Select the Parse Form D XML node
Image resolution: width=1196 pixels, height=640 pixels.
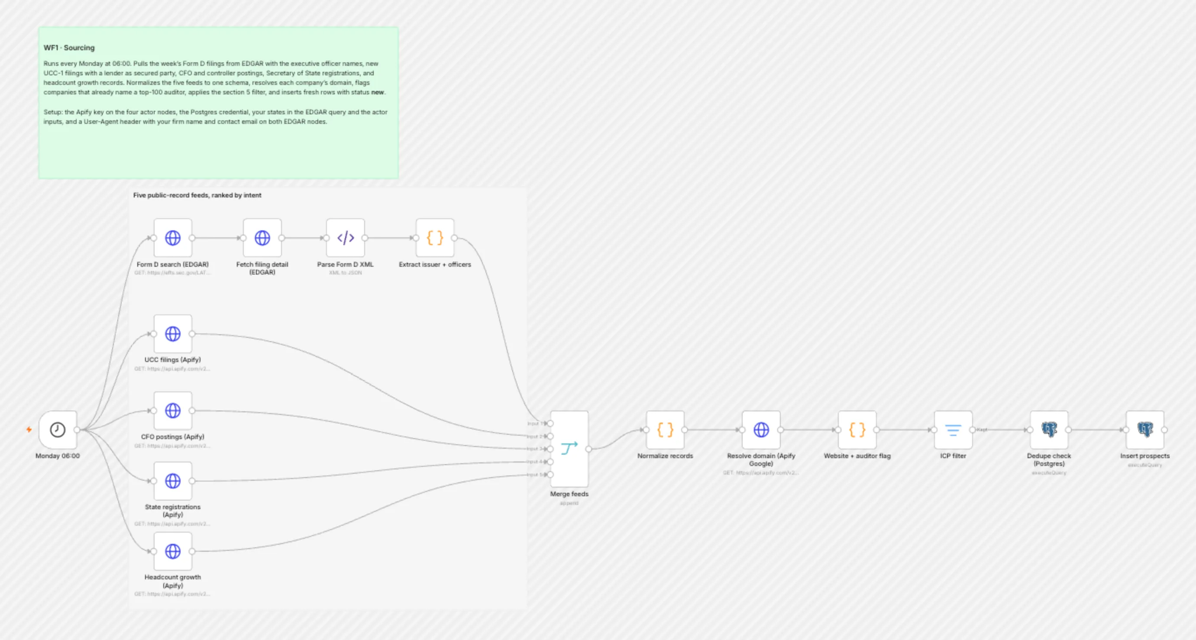[x=346, y=238]
